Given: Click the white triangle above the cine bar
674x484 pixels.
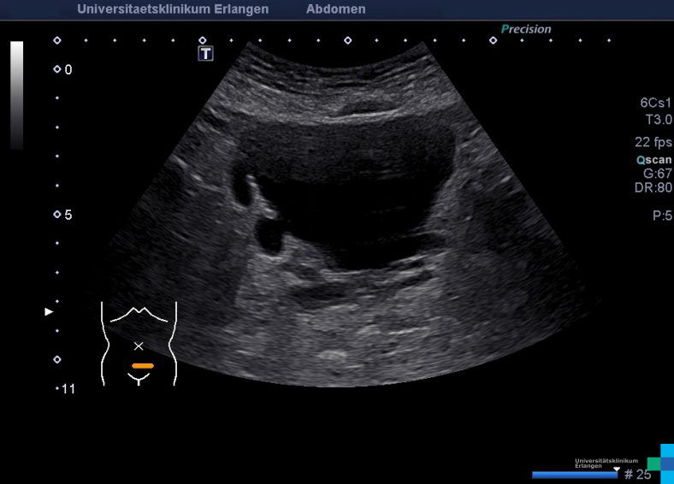Looking at the screenshot, I should pos(617,469).
